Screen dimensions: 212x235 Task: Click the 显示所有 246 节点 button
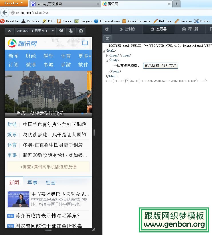[x=161, y=66]
